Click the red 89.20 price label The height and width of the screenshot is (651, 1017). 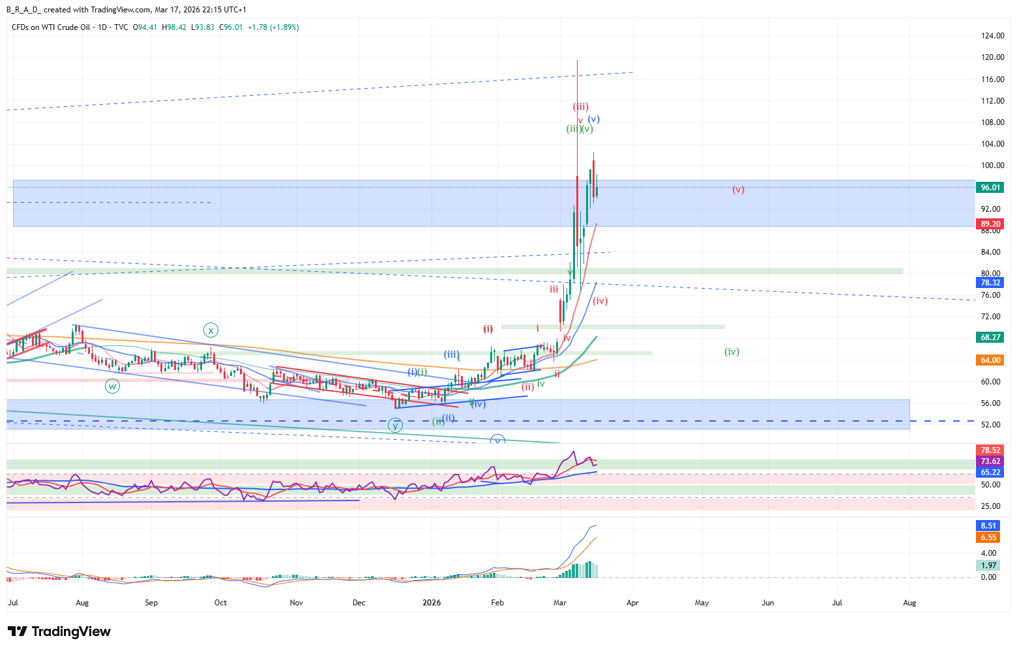[x=990, y=224]
